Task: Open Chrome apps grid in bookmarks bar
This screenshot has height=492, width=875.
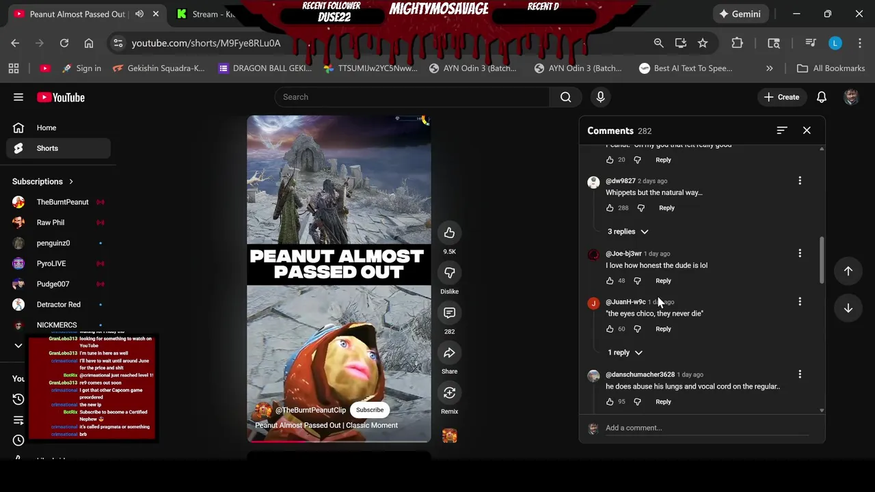Action: (14, 68)
